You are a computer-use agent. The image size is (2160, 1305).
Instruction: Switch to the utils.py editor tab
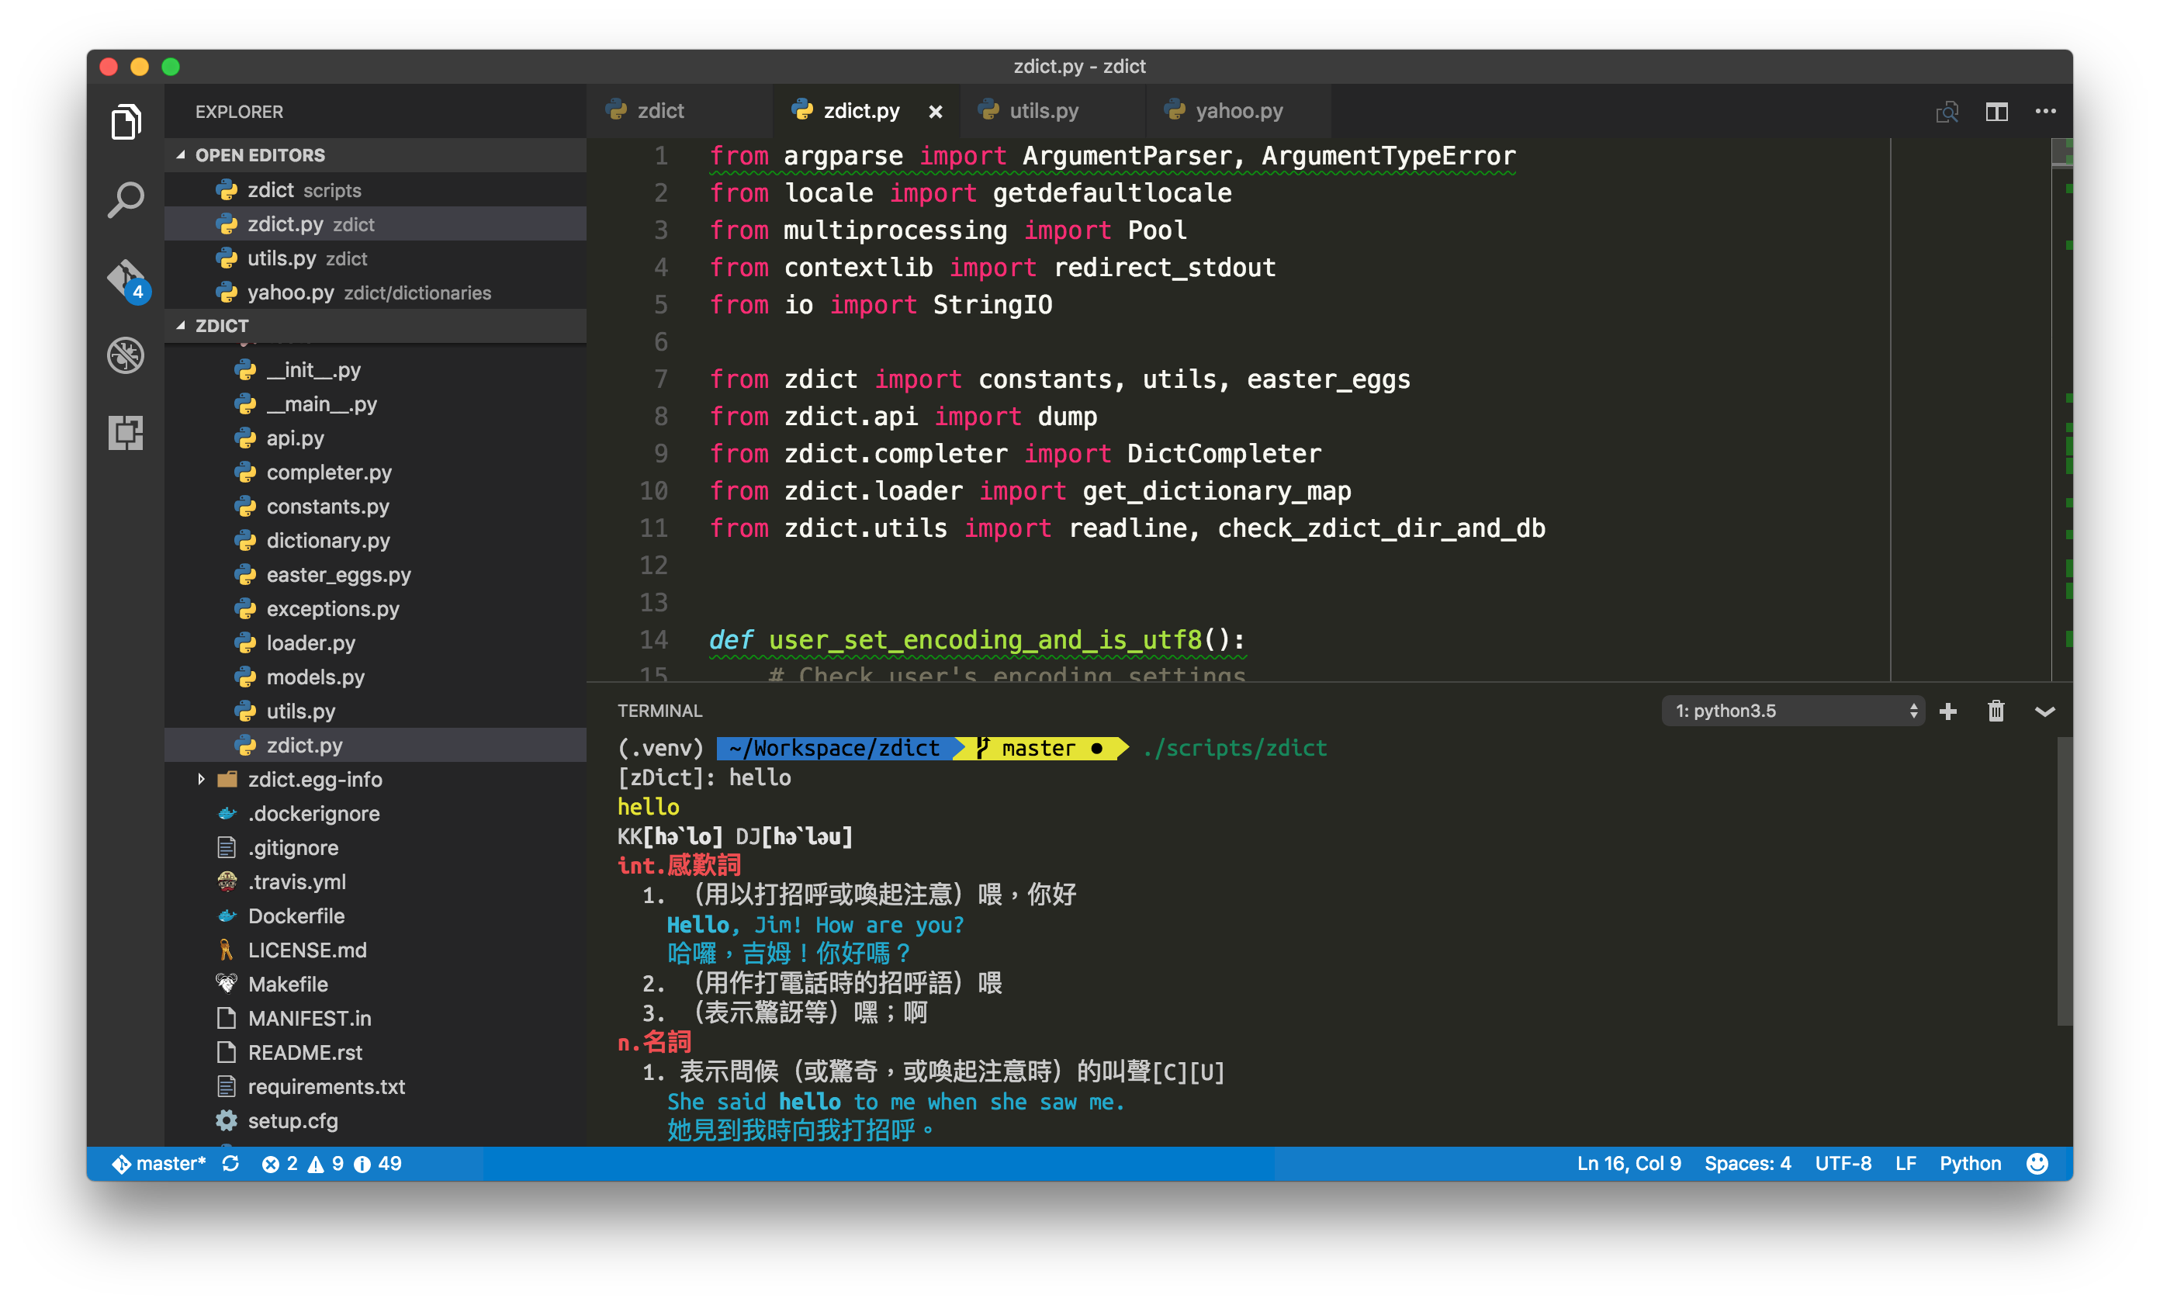[x=1053, y=111]
